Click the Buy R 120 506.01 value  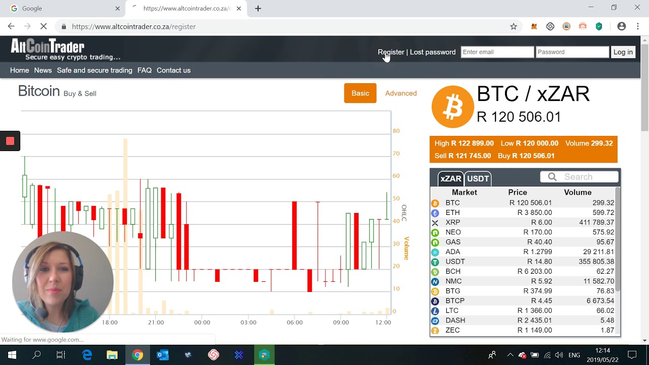click(526, 156)
